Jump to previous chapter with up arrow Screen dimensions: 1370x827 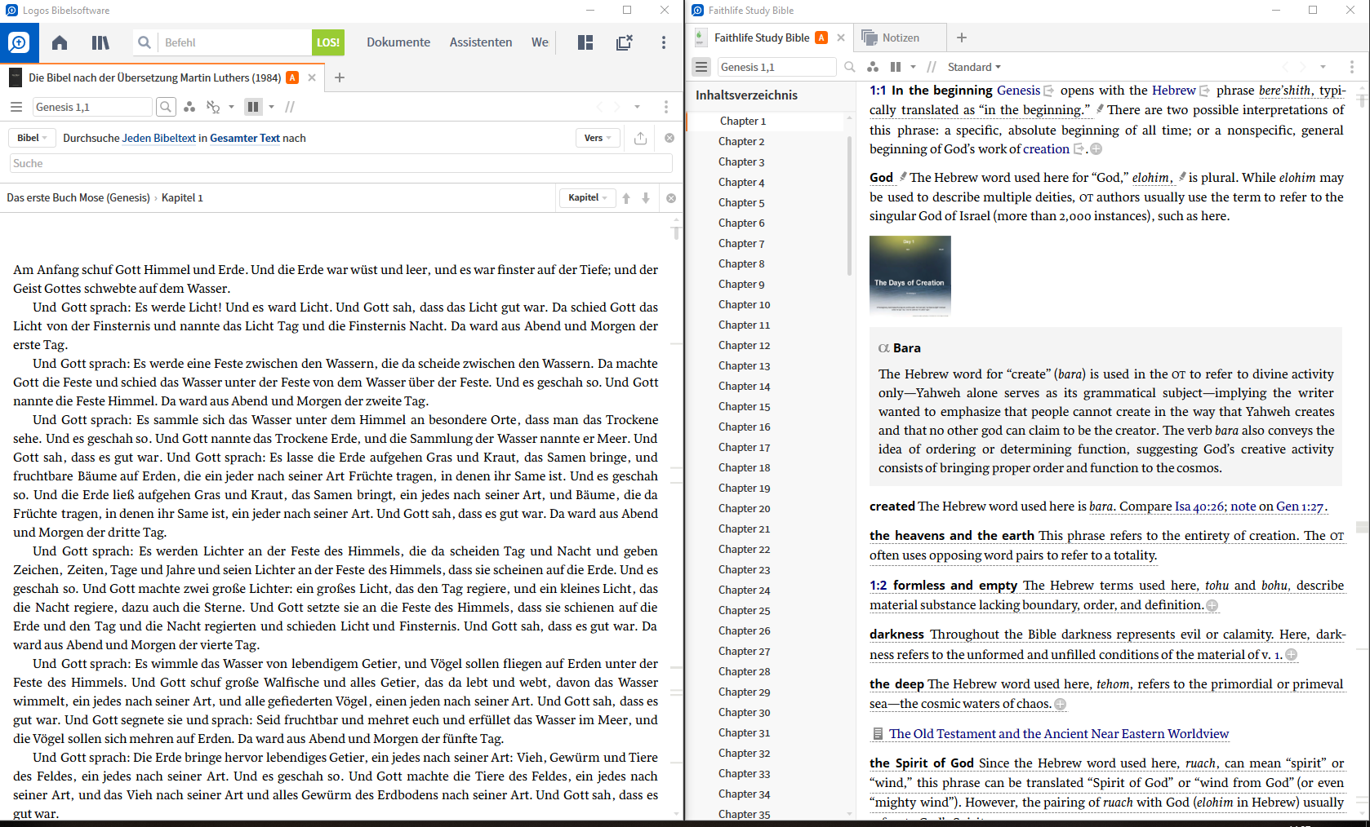click(626, 198)
